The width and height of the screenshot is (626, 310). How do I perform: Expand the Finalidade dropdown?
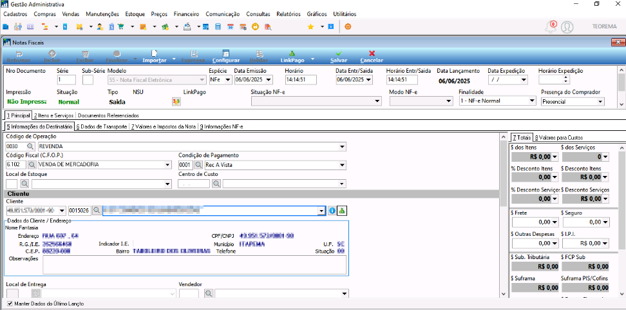pos(531,101)
